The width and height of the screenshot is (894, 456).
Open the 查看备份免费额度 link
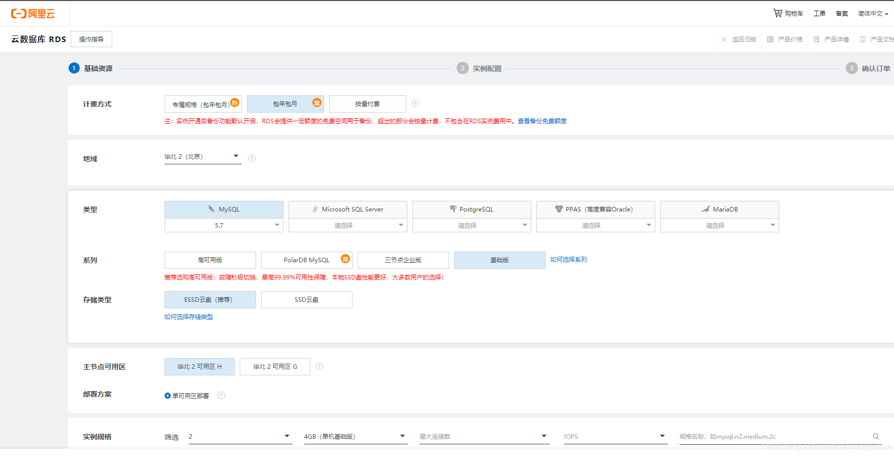[x=542, y=121]
